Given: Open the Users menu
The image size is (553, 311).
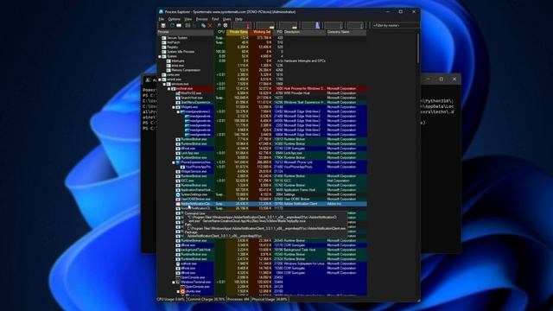Looking at the screenshot, I should 227,19.
